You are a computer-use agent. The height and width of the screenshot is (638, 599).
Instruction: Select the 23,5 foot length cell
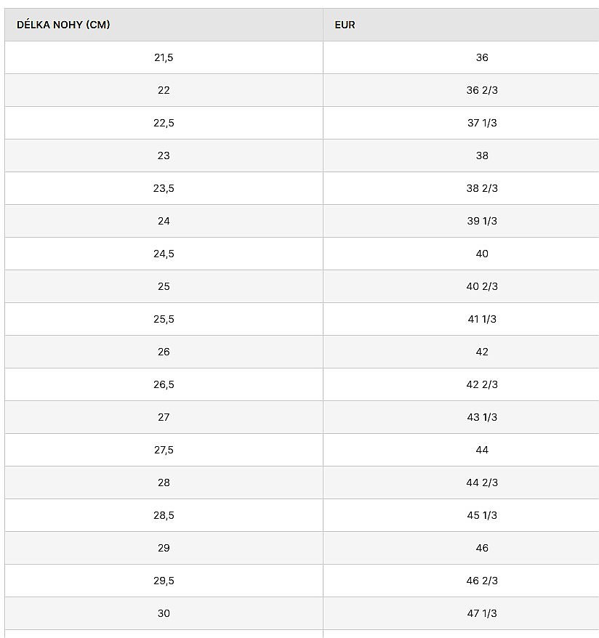pyautogui.click(x=164, y=188)
